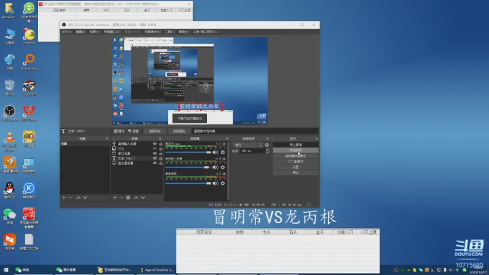Screen dimensions: 489x275
Task: Toggle 工作室模式 studio mode button
Action: (295, 161)
